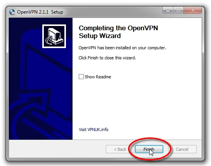Minimize the OpenVPN Setup window
Image resolution: width=211 pixels, height=166 pixels.
point(168,10)
